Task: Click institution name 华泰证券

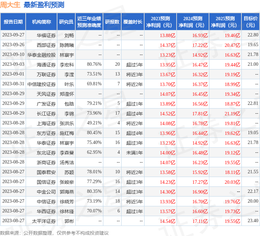Action: coord(46,143)
